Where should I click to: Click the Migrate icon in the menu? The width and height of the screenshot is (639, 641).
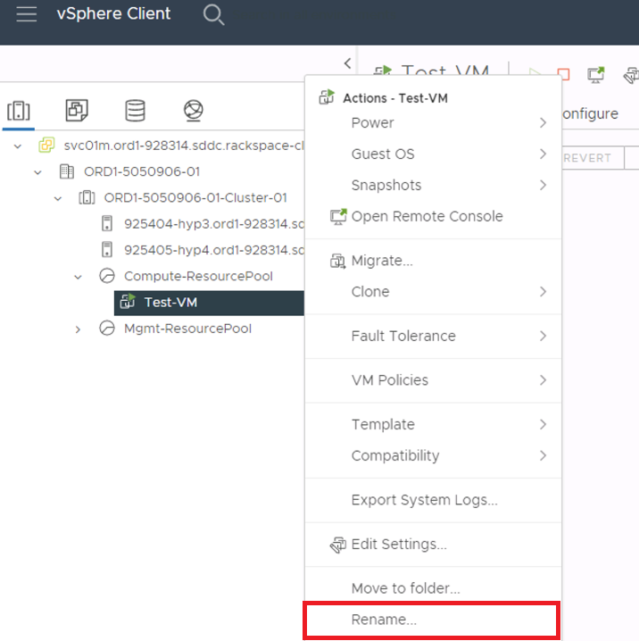[x=338, y=261]
